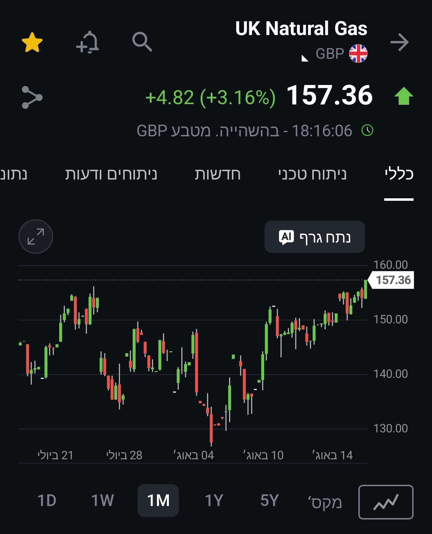The image size is (432, 534).
Task: Tap the forward arrow next to UK Natural Gas
Action: point(399,42)
